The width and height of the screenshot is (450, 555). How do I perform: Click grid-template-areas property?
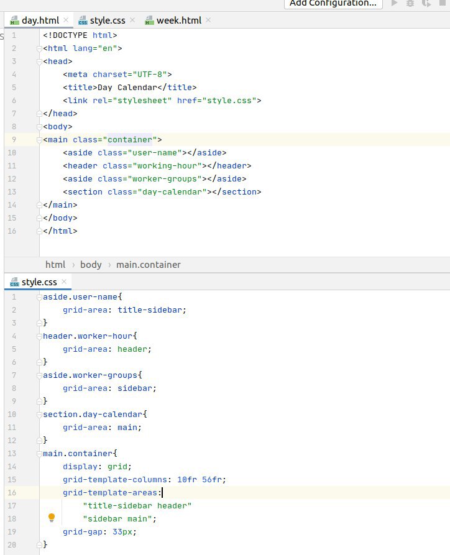pos(110,493)
